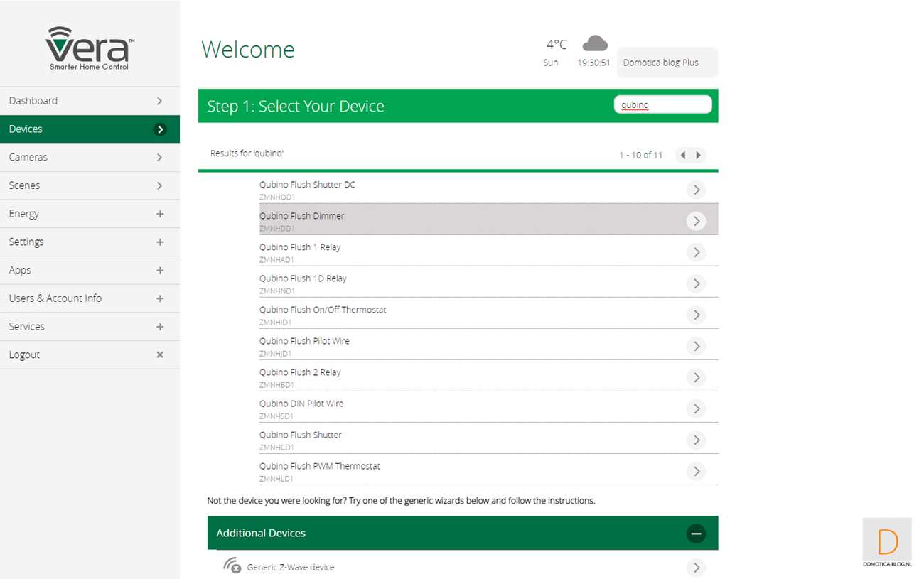
Task: Go to previous results page arrow
Action: click(683, 155)
